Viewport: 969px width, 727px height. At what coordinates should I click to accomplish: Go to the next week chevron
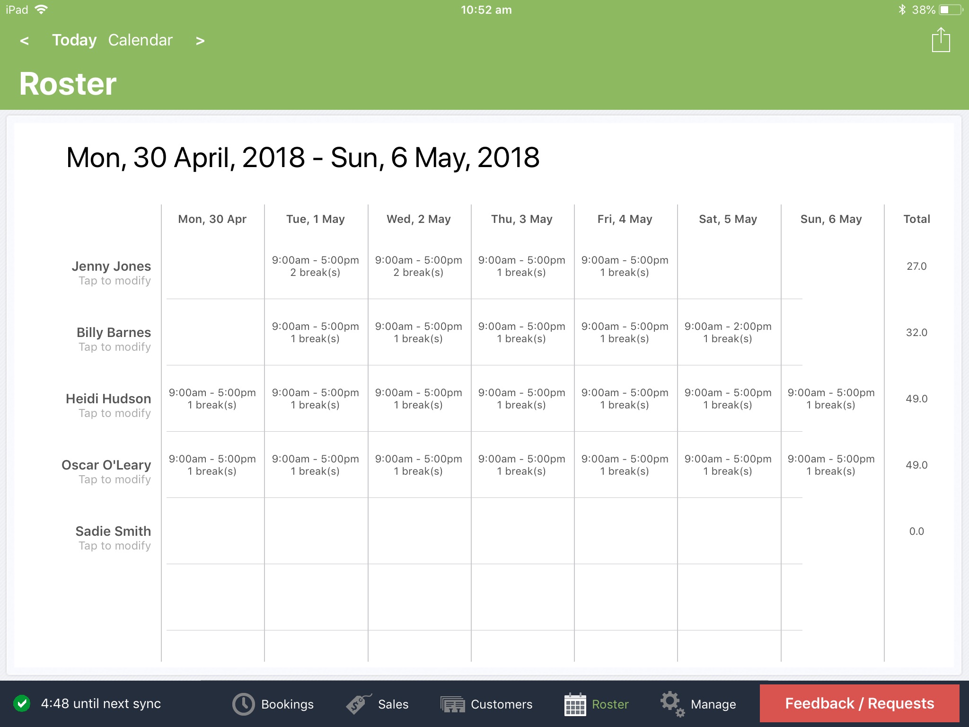click(x=200, y=40)
